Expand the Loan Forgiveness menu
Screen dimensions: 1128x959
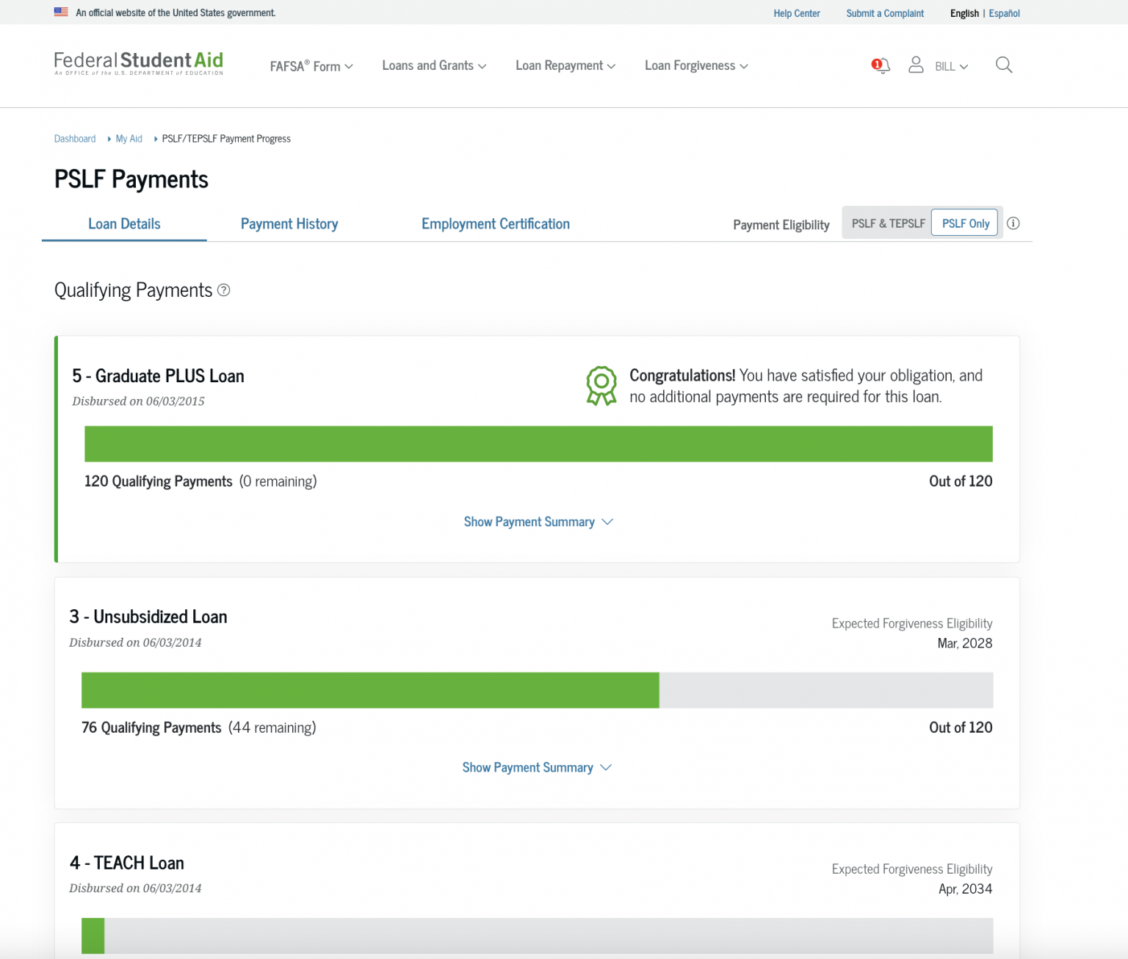[695, 65]
